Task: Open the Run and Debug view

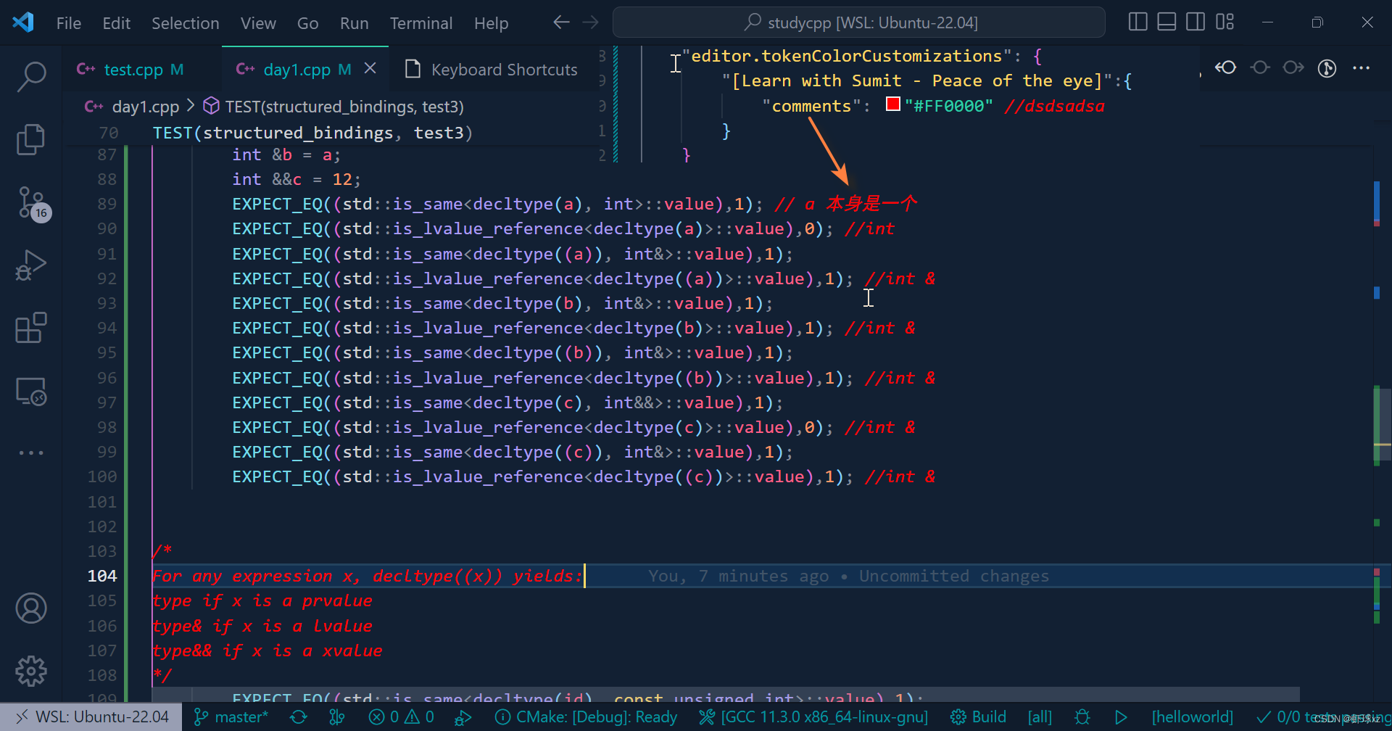Action: coord(31,265)
